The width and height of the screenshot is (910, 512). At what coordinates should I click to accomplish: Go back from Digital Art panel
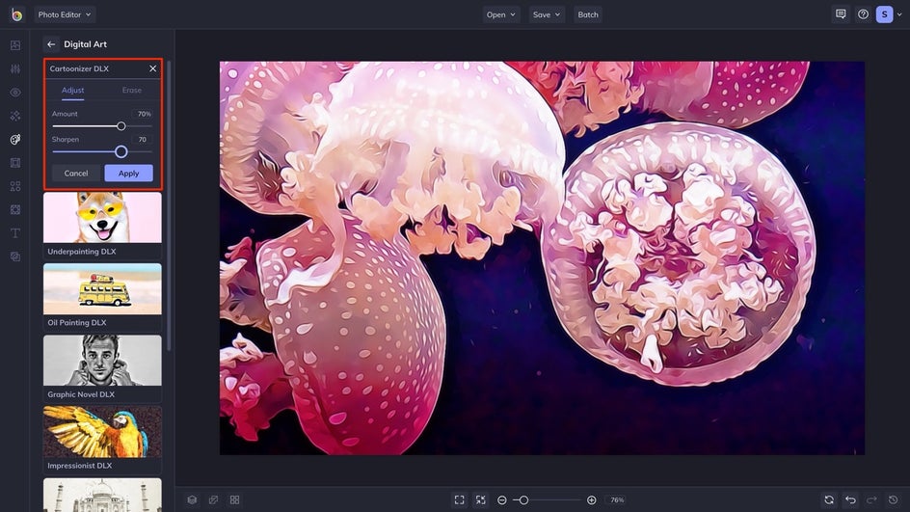point(51,44)
